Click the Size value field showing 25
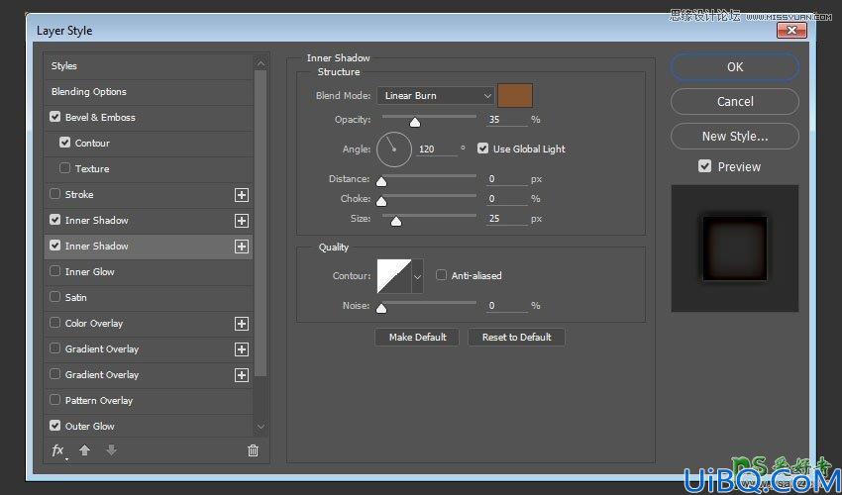 tap(507, 219)
